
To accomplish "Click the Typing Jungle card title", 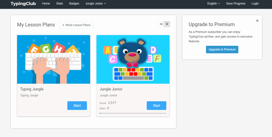I will 32,89.
